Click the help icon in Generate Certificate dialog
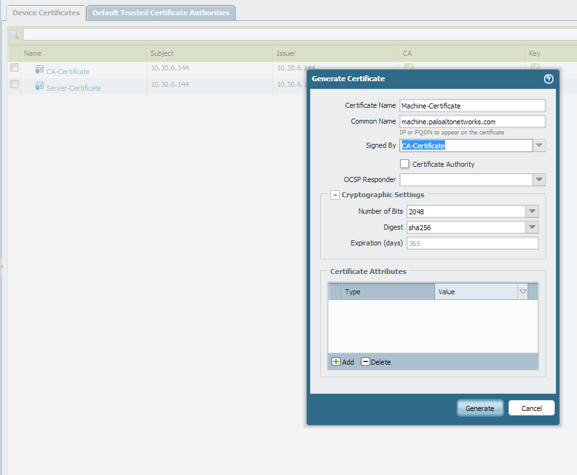Viewport: 577px width, 475px height. 548,79
